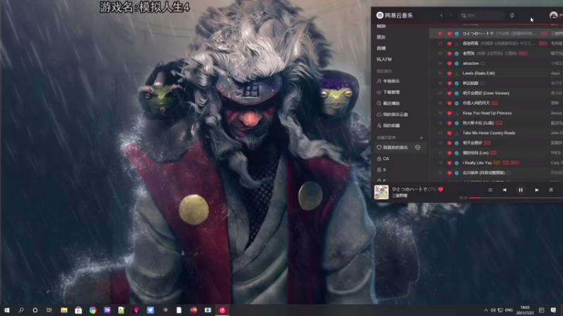563x316 pixels.
Task: Unlike Keep You Head Up Princess
Action: pyautogui.click(x=449, y=113)
